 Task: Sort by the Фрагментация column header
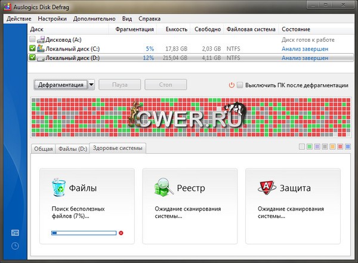pos(134,29)
